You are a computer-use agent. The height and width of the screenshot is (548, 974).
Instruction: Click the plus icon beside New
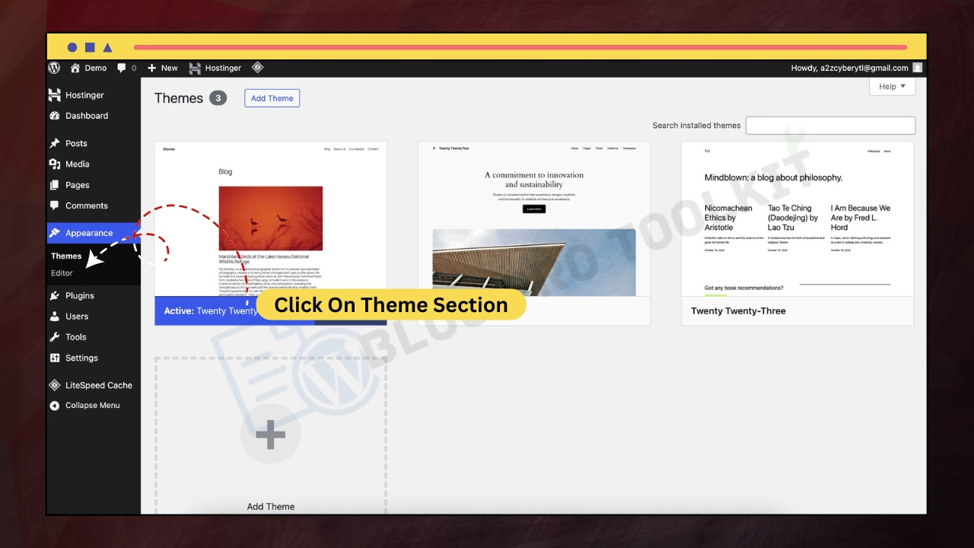pos(151,68)
